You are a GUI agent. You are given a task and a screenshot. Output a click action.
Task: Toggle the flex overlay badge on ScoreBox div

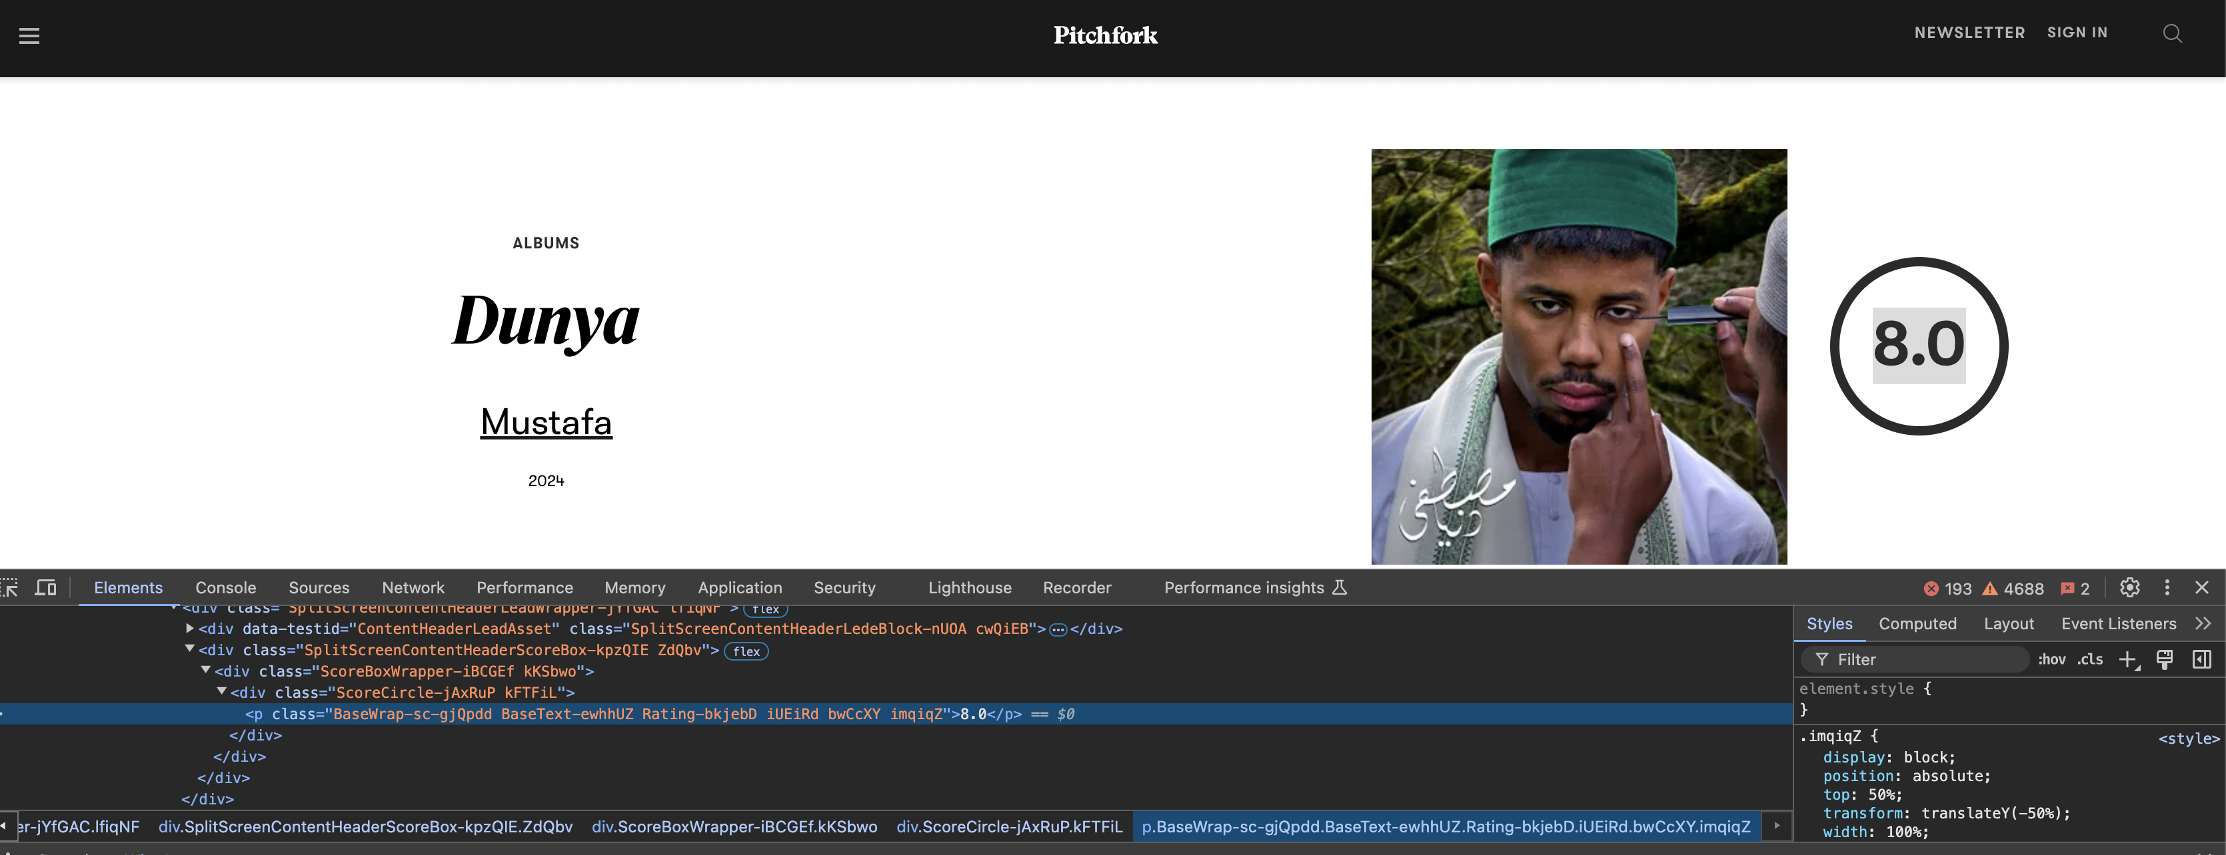point(746,651)
